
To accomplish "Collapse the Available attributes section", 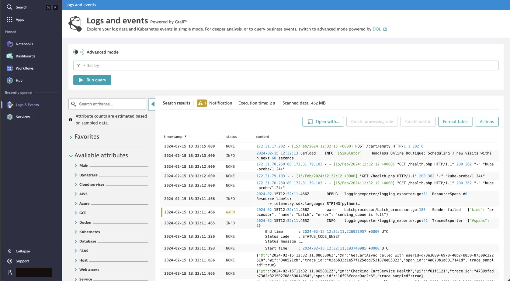I will point(71,156).
